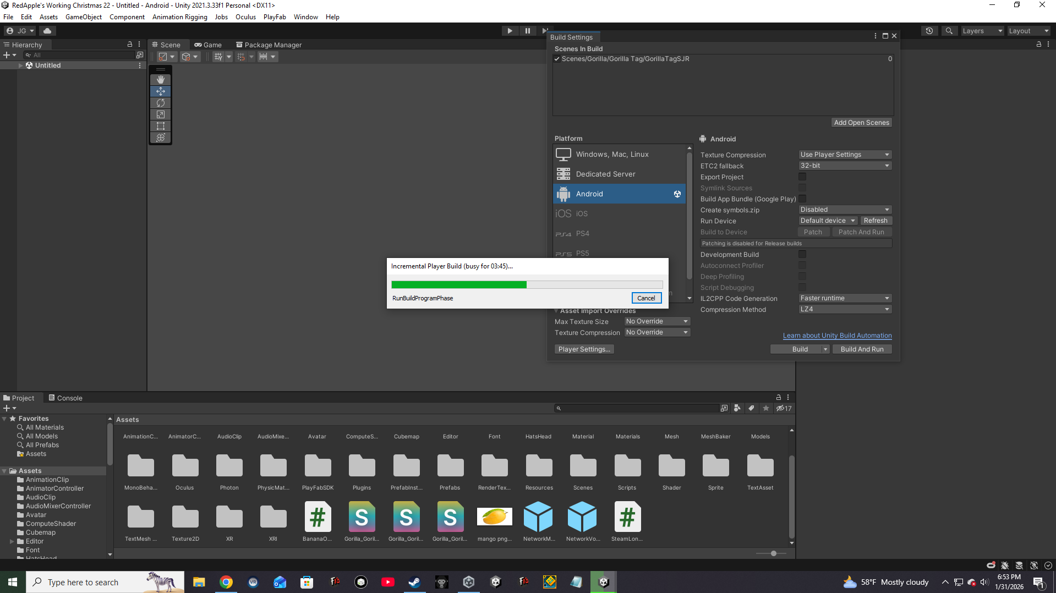Adjust the asset icon size slider

774,553
